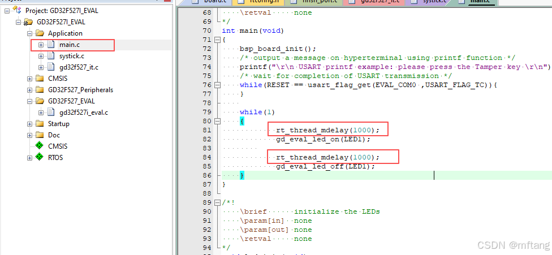This screenshot has width=552, height=255.
Task: Click the main.c file icon in tree
Action: coord(51,45)
